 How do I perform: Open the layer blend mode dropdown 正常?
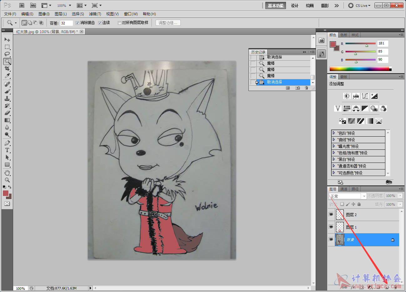point(348,196)
